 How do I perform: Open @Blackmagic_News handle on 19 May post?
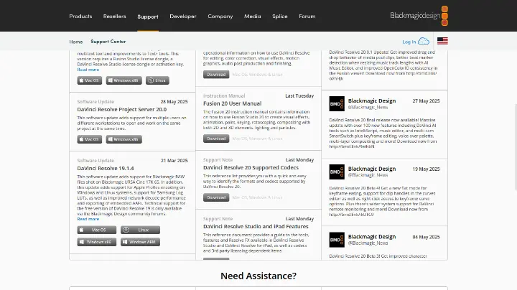click(x=368, y=175)
